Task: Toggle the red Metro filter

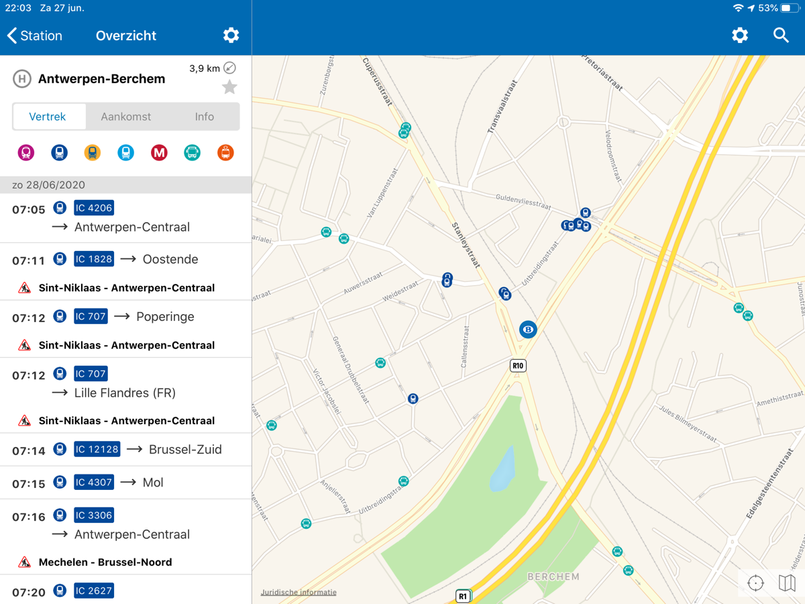Action: 159,153
